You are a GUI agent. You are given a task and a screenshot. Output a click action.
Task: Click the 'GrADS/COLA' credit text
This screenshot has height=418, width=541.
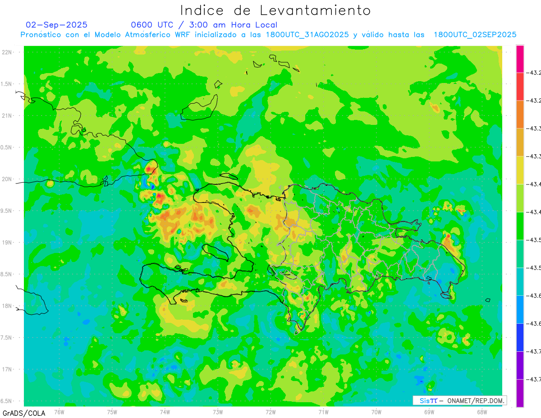(23, 413)
